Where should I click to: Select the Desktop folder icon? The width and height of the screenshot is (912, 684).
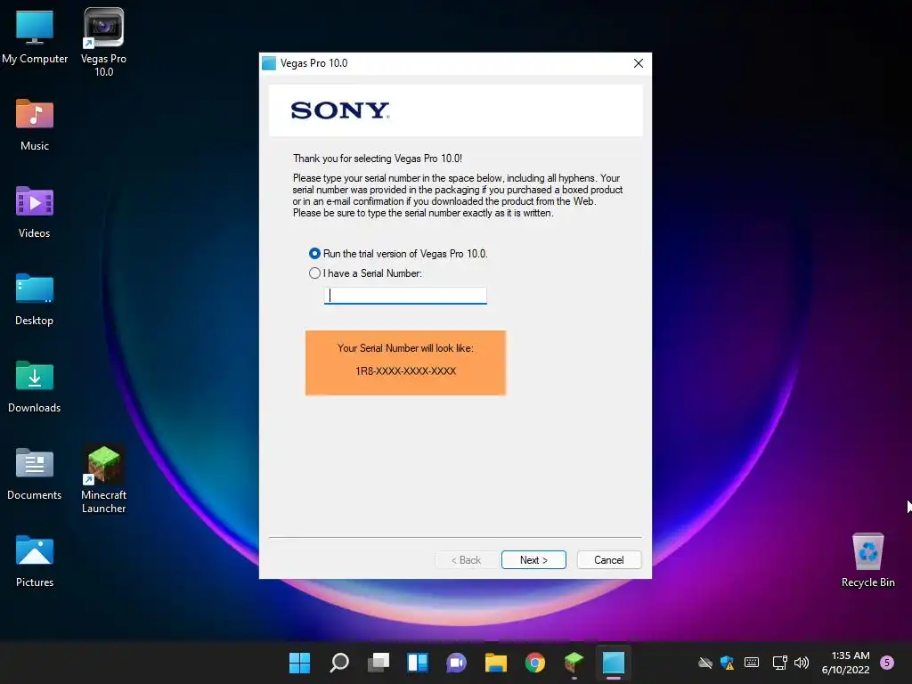(35, 299)
